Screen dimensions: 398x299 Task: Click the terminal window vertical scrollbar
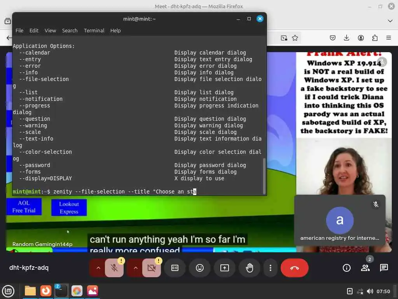[264, 176]
